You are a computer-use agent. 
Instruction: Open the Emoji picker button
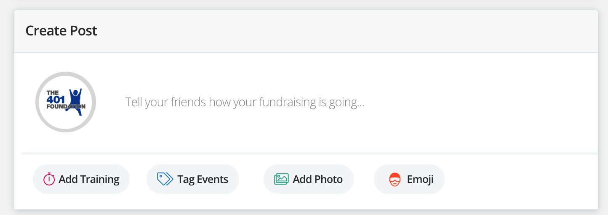click(409, 179)
